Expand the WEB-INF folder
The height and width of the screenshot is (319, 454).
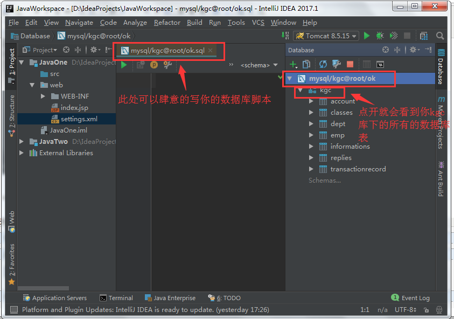(43, 96)
